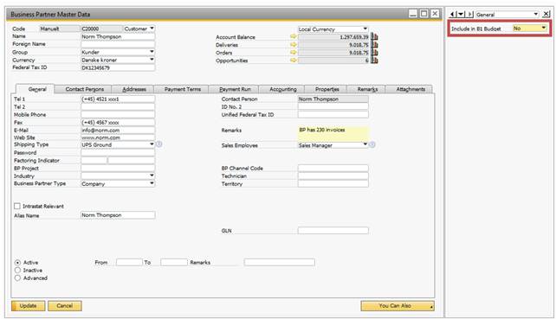Click the ID No. 2 field
The width and height of the screenshot is (556, 319).
(x=333, y=106)
